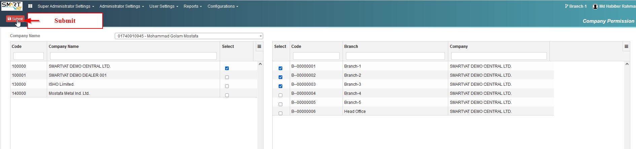Click the SmartVAT logo
The image size is (636, 149).
[x=12, y=6]
